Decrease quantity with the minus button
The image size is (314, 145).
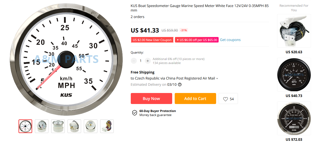[134, 61]
